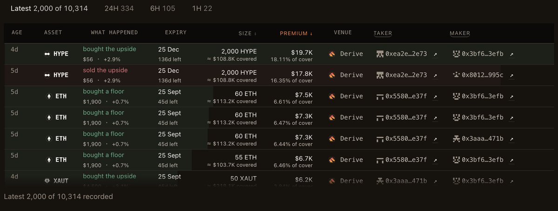Open maker external link arrow in 6.47% of cover row
Screen dimensions: 558x211
click(x=512, y=118)
